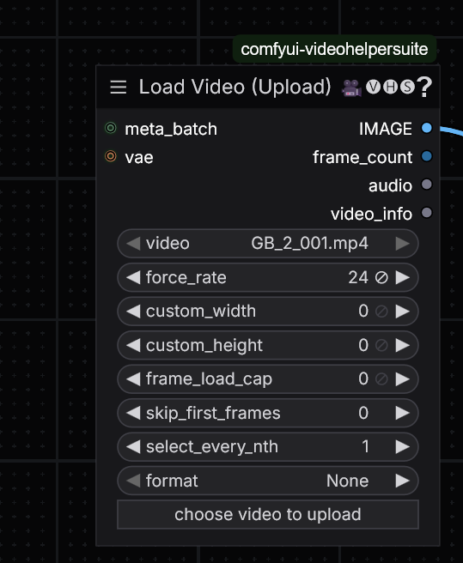Screen dimensions: 463x563
Task: Click the video_info output socket
Action: [x=427, y=213]
